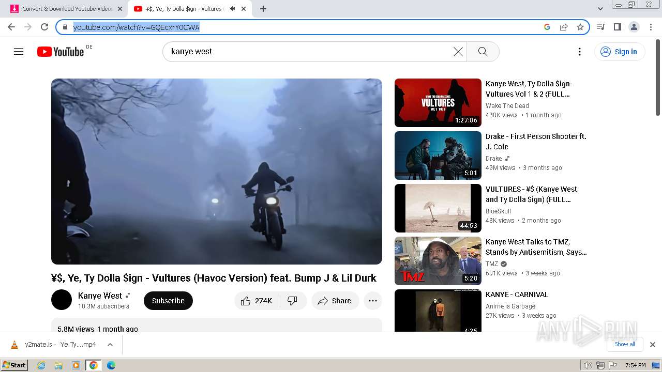This screenshot has width=662, height=372.
Task: Launch Internet Explorer from taskbar
Action: pyautogui.click(x=41, y=365)
